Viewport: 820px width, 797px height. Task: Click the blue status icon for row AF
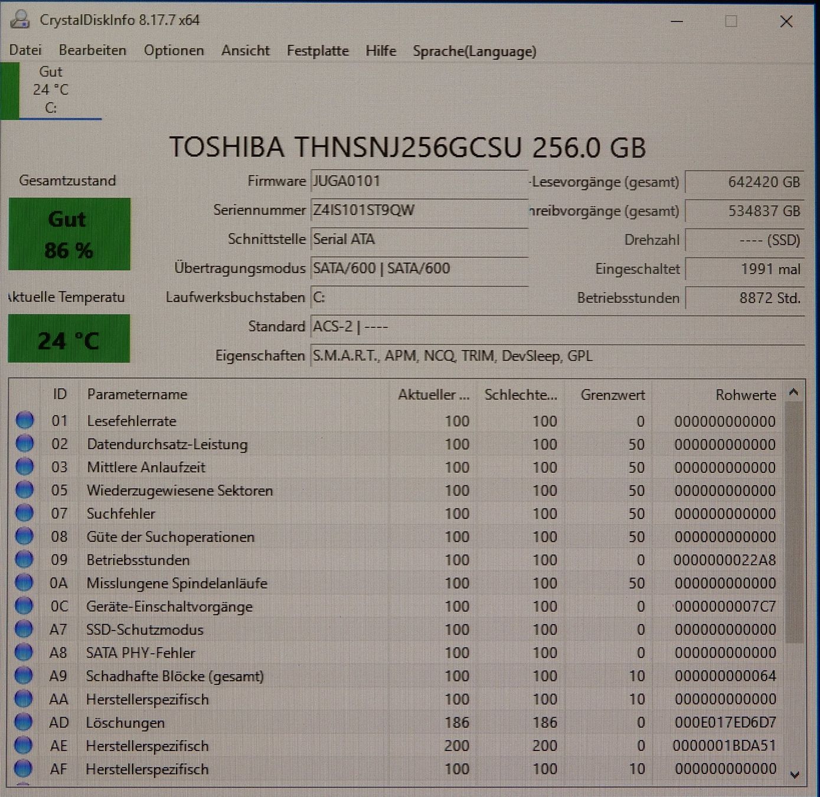23,768
